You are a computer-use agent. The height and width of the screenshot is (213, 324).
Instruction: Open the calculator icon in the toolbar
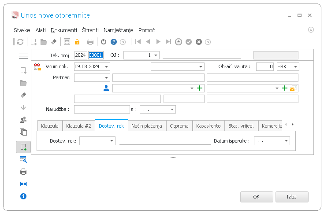coord(67,42)
